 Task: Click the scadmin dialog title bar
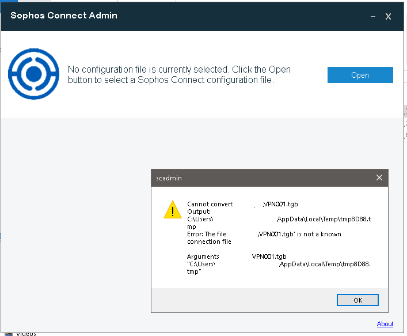[259, 178]
